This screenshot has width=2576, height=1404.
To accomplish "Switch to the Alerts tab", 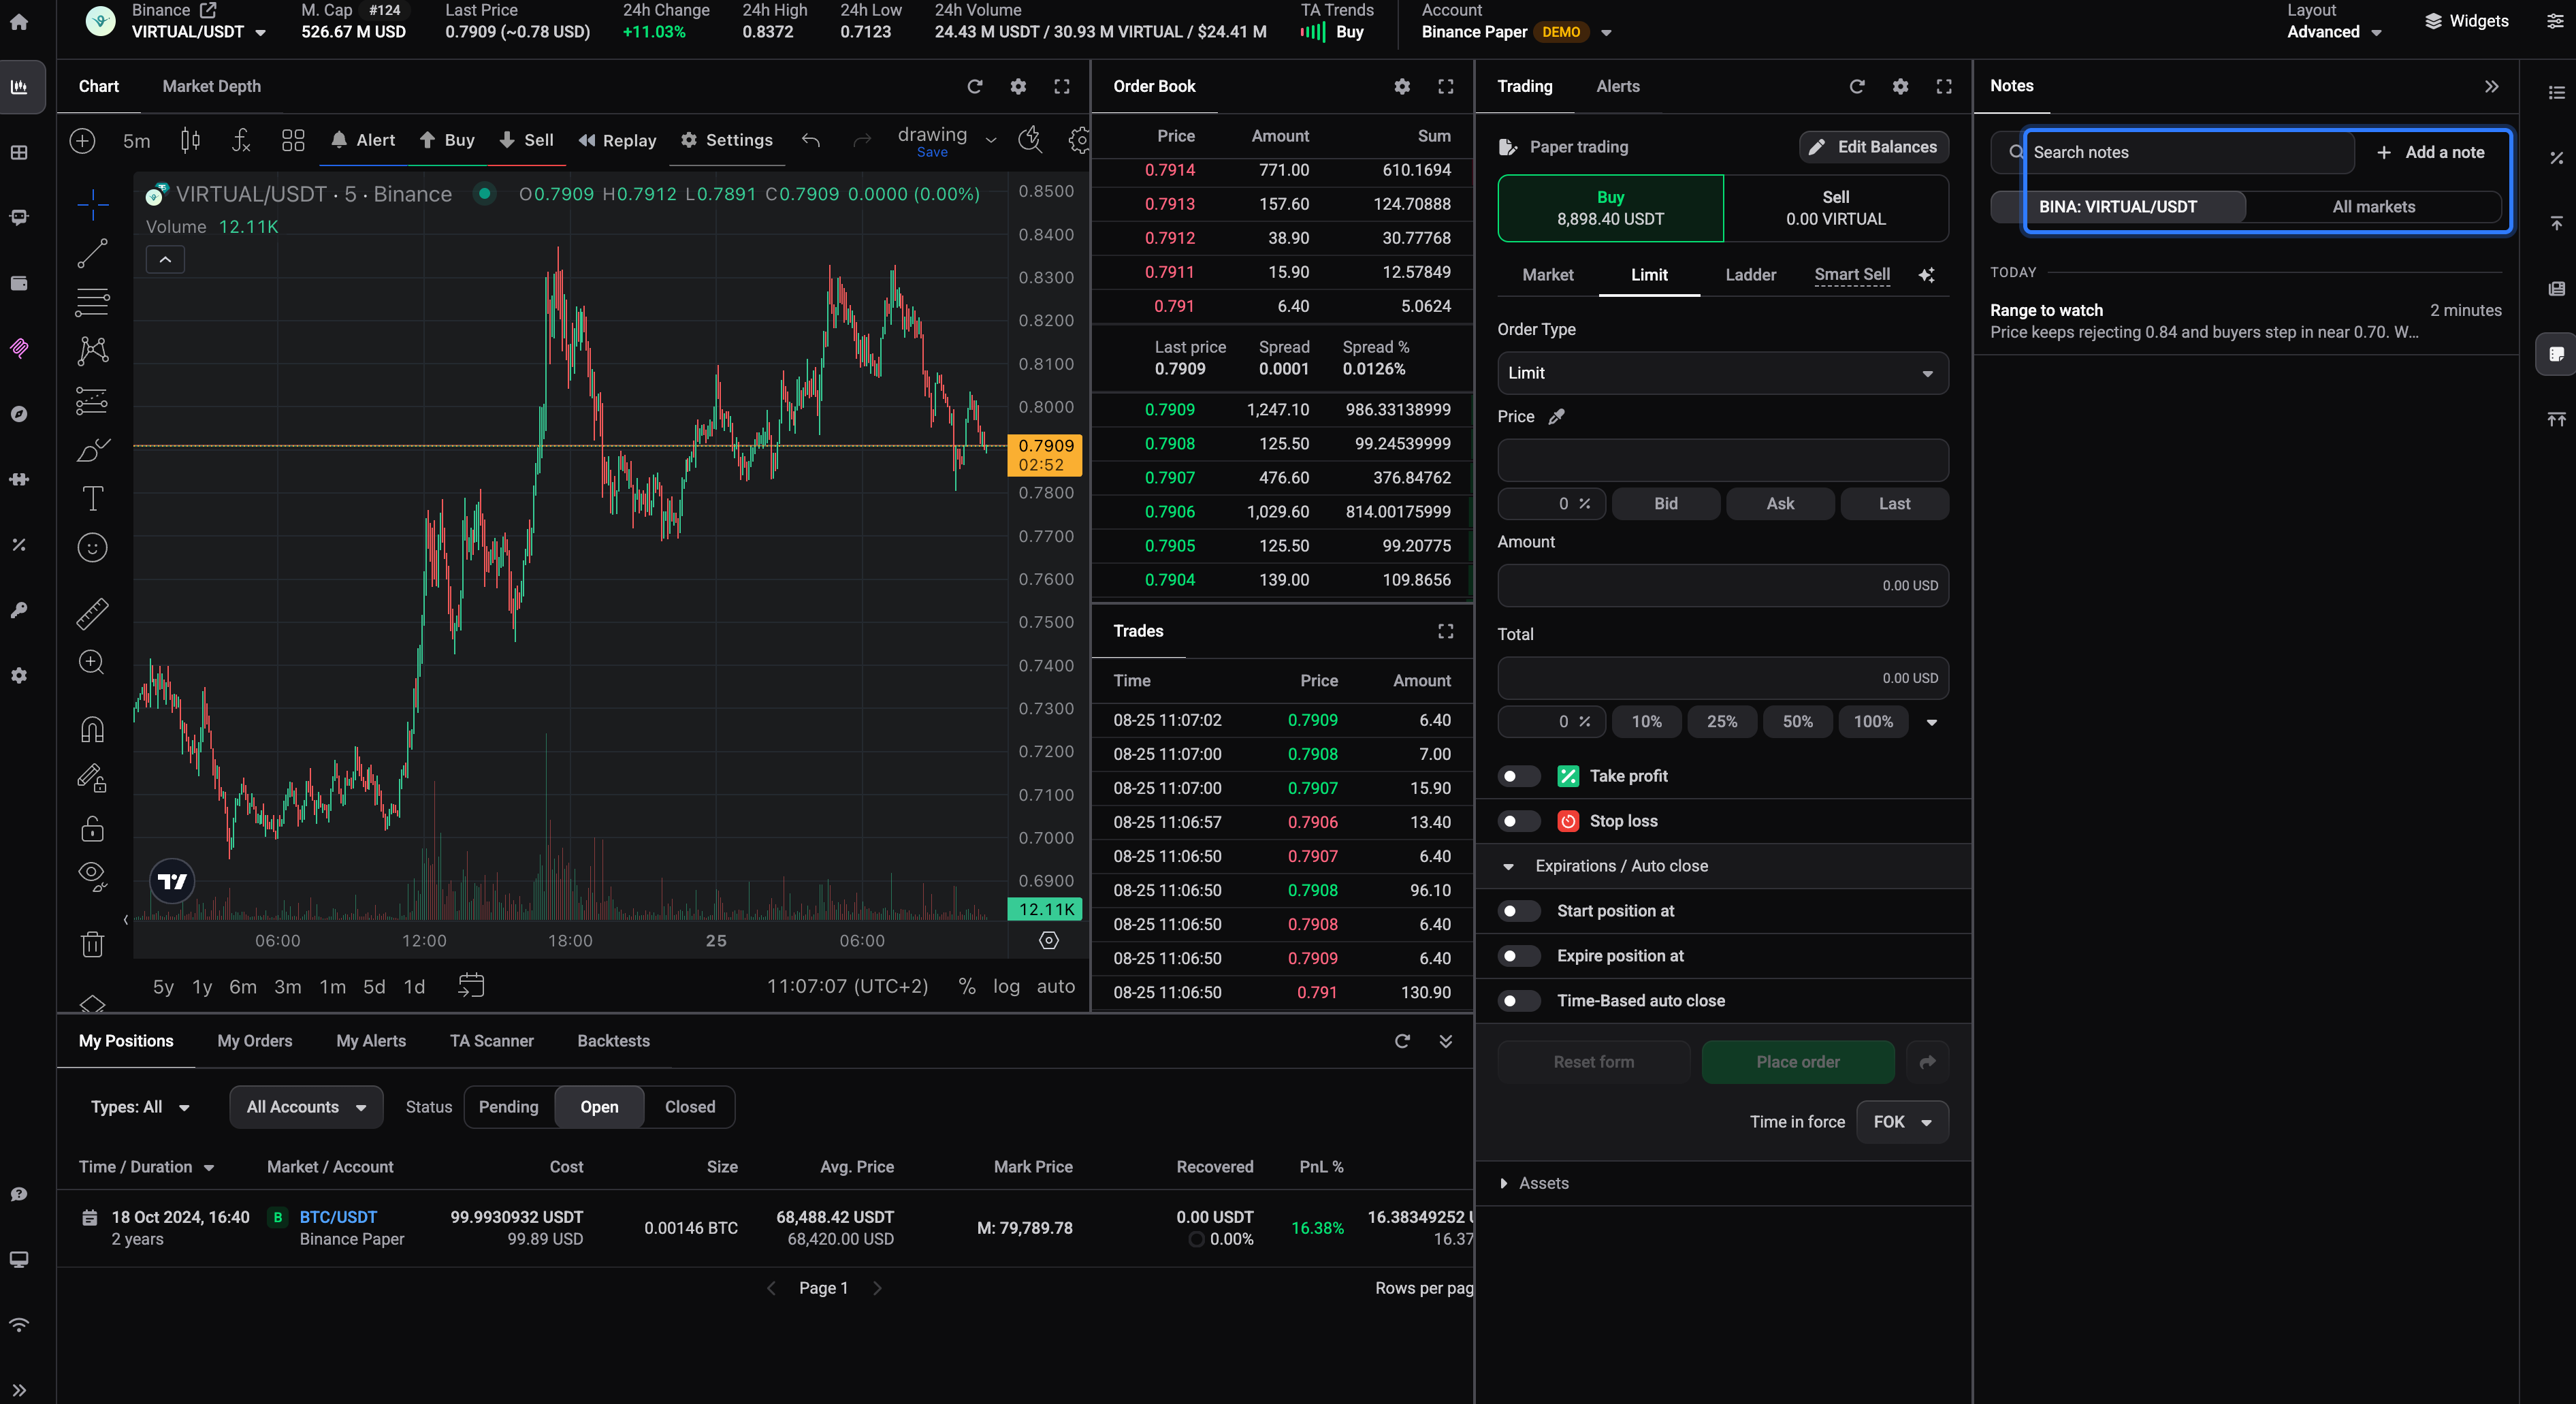I will tap(1617, 86).
